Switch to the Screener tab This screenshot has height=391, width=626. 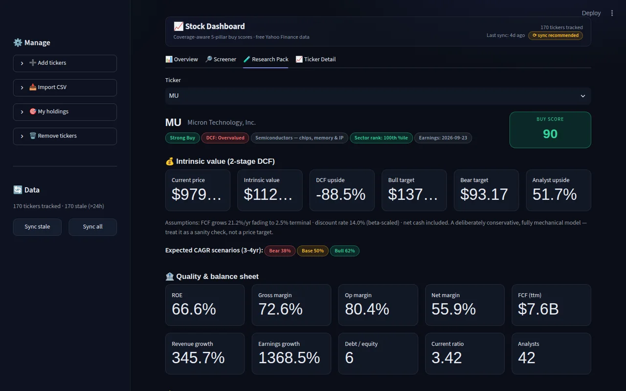pos(221,59)
